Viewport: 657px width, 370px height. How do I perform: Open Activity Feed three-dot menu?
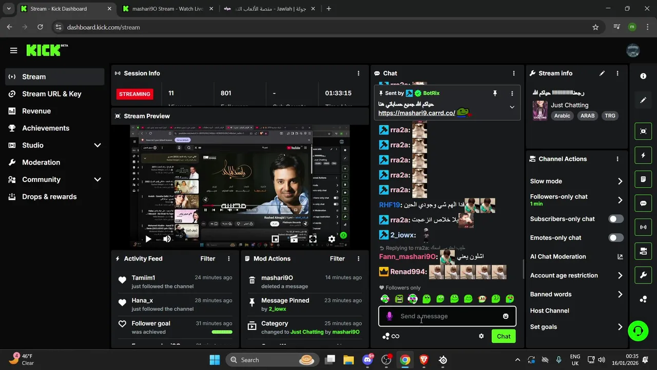pyautogui.click(x=229, y=259)
